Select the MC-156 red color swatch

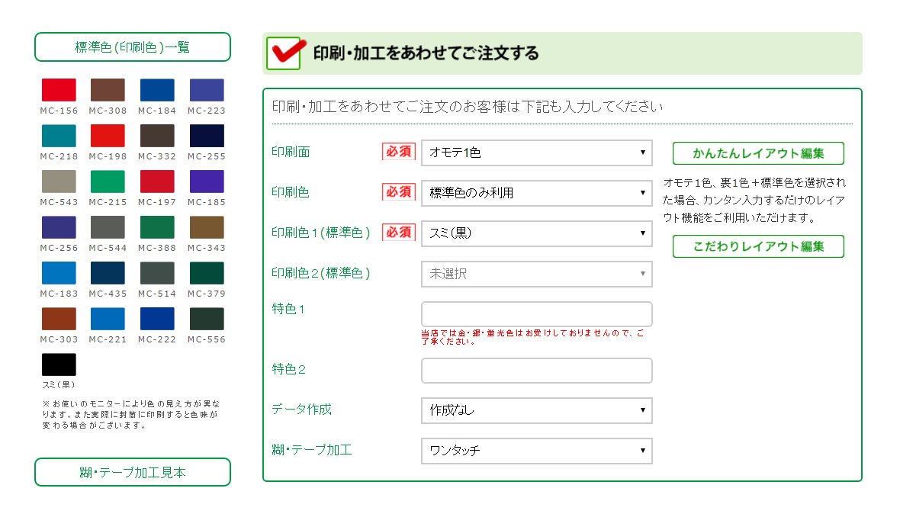pyautogui.click(x=59, y=89)
